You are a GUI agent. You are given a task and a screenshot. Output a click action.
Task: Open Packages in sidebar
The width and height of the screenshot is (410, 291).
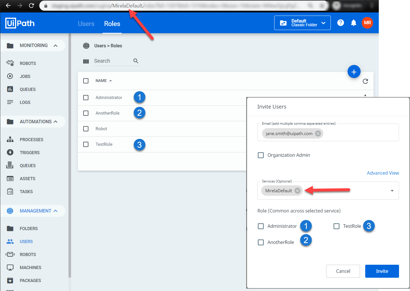tap(30, 280)
